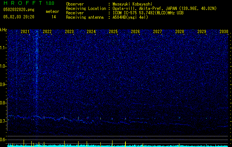
Task: Click the 2021 time axis marker
Action: (25, 32)
